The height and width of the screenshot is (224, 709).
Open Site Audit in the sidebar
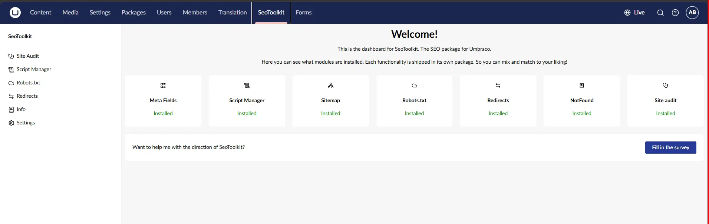pyautogui.click(x=28, y=56)
